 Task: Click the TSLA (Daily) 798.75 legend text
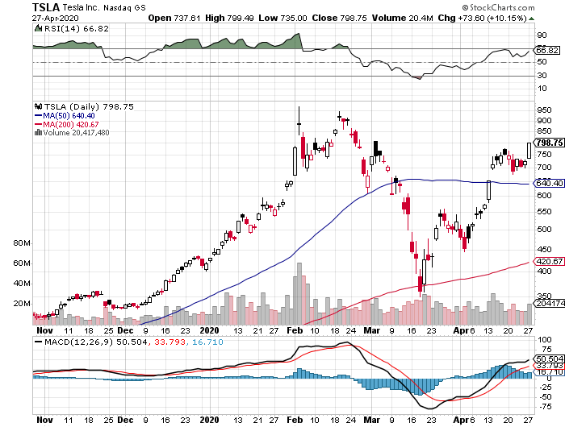(x=89, y=106)
